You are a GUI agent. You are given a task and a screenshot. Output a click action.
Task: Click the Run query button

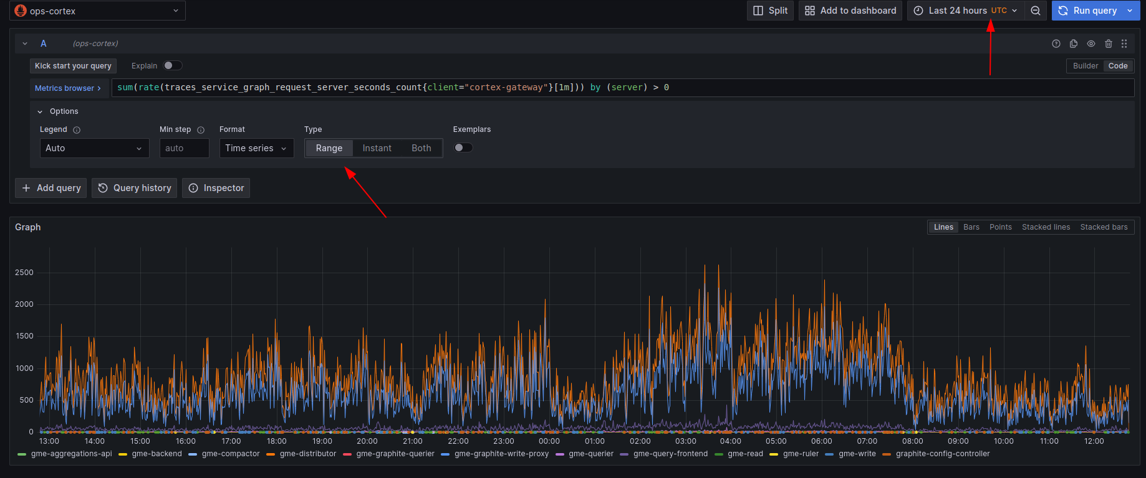pos(1087,11)
